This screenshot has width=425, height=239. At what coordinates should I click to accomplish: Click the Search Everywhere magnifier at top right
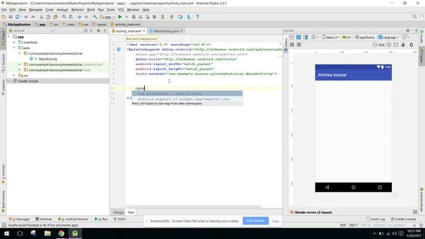point(414,17)
